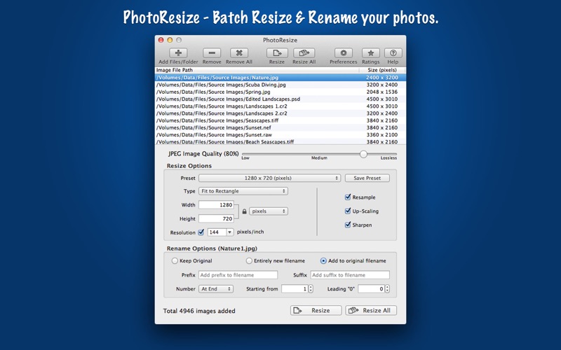The height and width of the screenshot is (350, 561).
Task: Select Keep Original radio button
Action: pos(175,260)
